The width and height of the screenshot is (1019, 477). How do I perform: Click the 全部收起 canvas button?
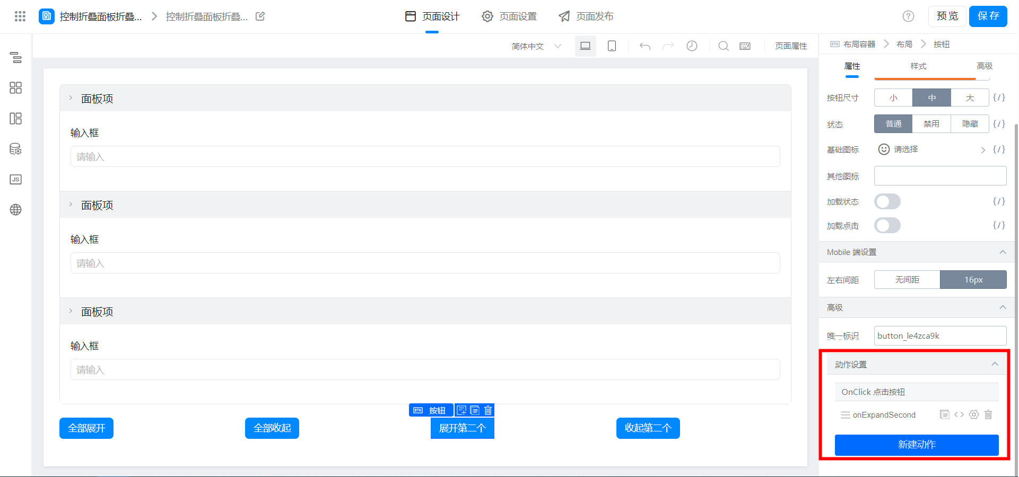[272, 428]
